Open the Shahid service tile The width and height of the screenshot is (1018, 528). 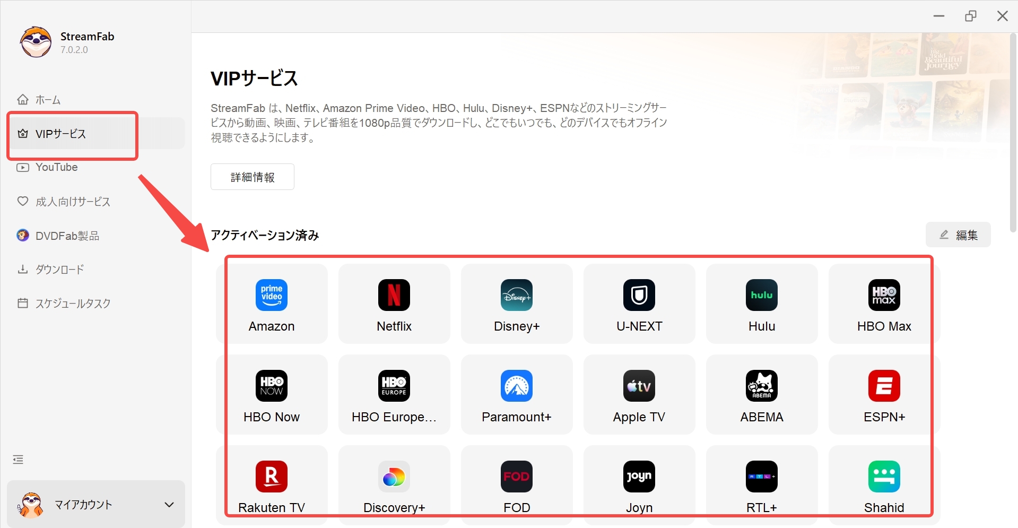coord(884,485)
